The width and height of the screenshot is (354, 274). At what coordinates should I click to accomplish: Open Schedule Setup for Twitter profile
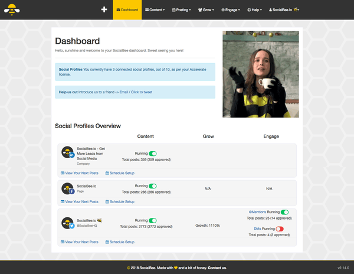[120, 242]
